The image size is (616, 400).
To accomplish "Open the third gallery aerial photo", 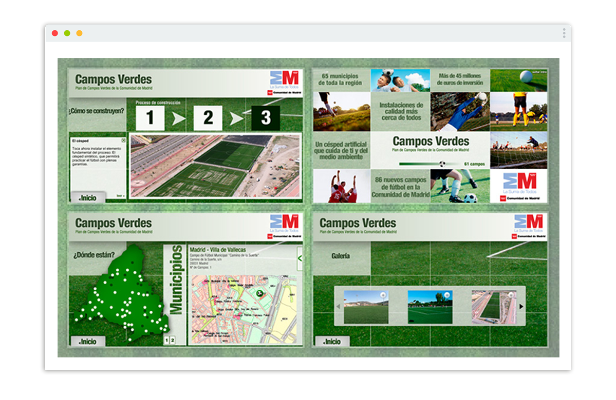I will 493,307.
